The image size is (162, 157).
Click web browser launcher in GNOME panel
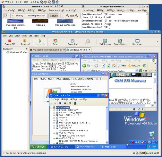[x=42, y=2]
